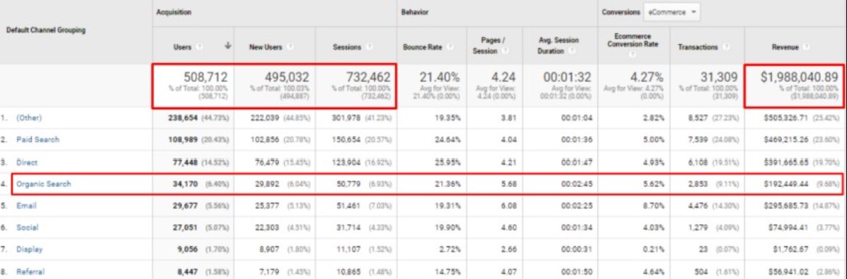Open the (Other) channel link

pos(28,118)
